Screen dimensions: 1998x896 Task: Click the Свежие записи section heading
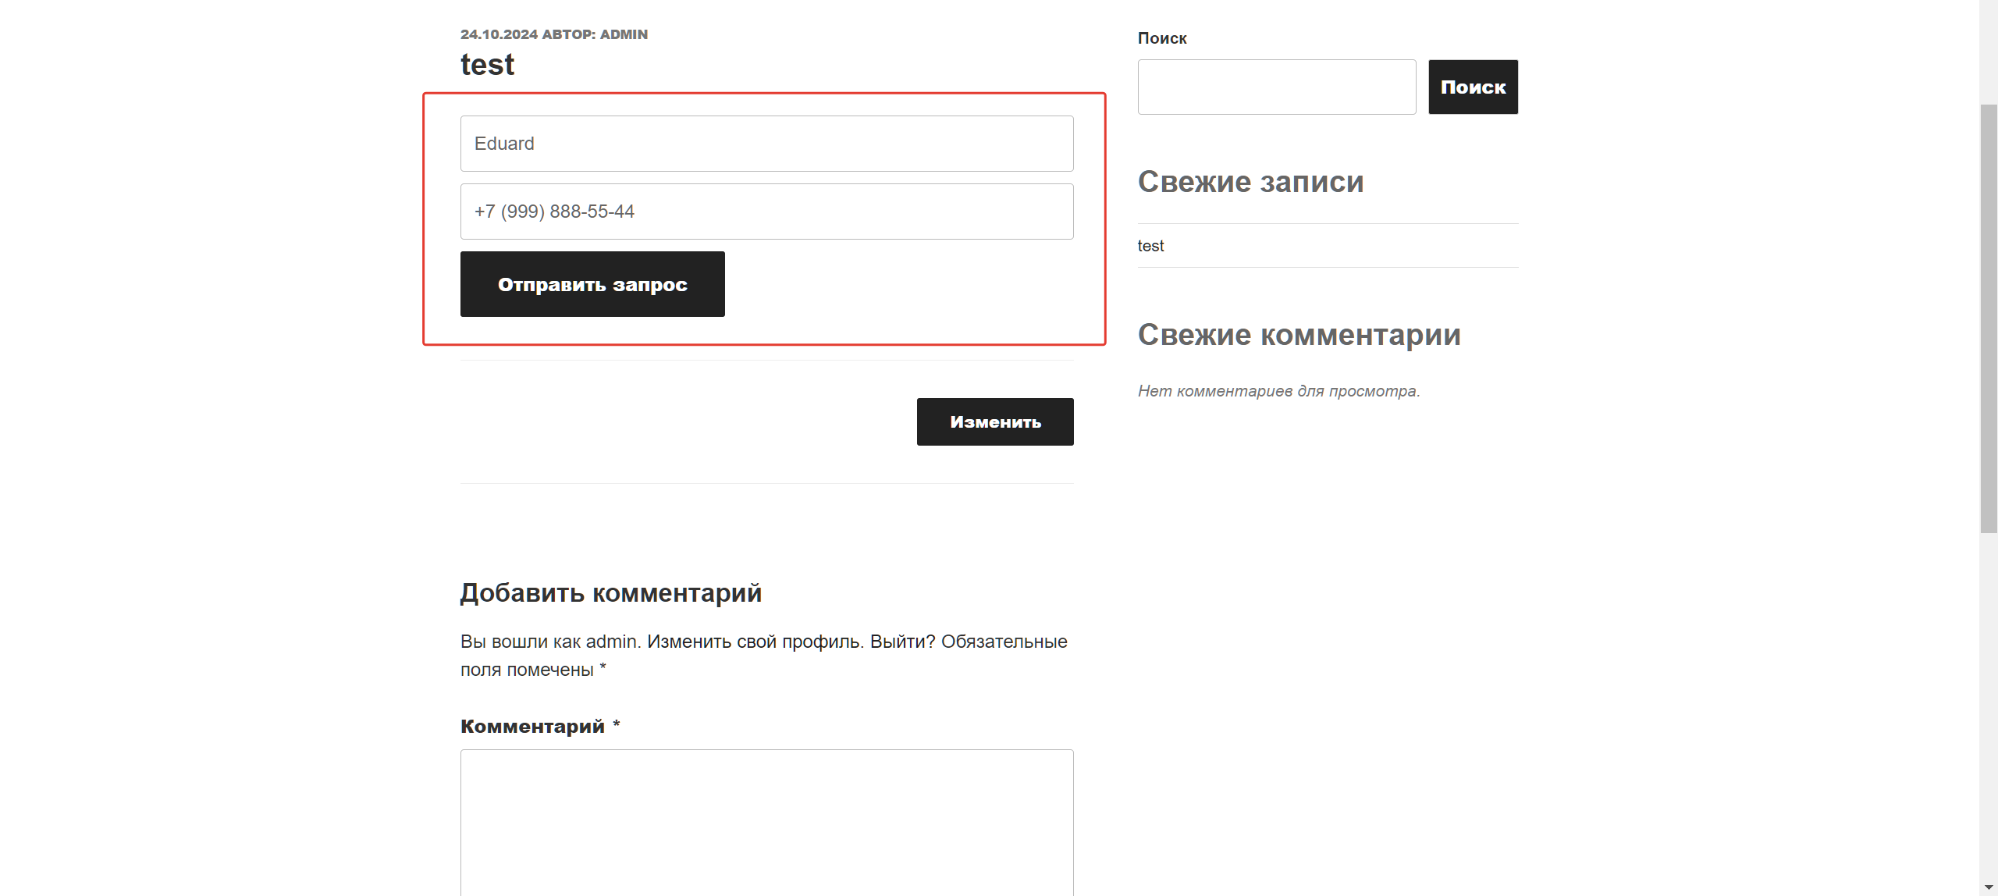[x=1250, y=181]
